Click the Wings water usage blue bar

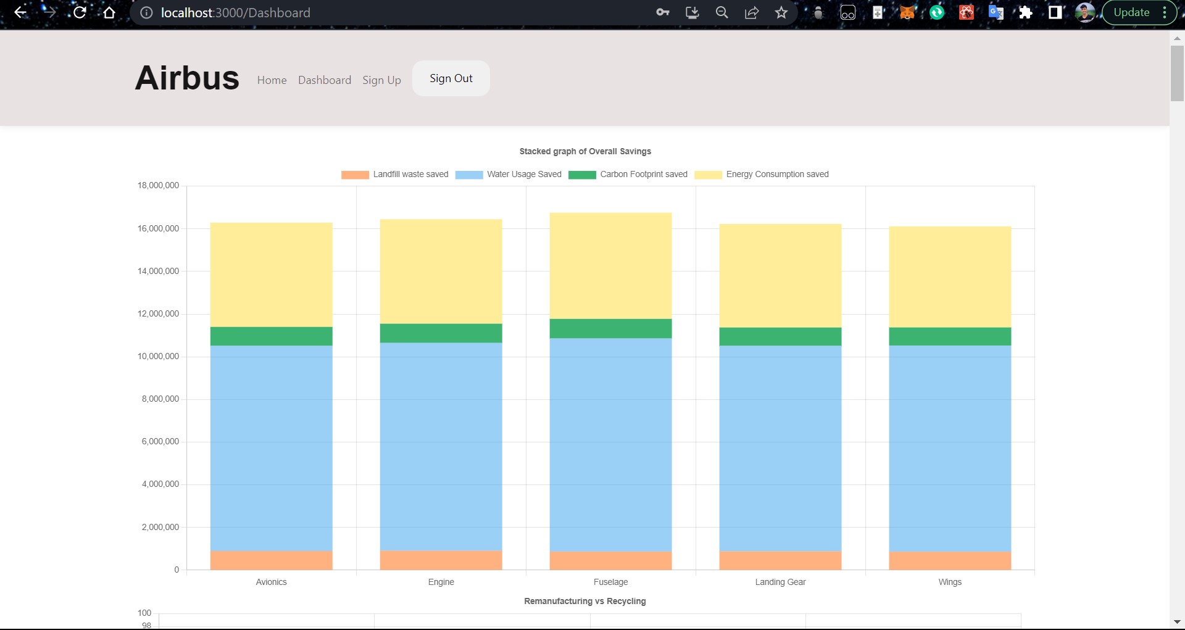(950, 449)
